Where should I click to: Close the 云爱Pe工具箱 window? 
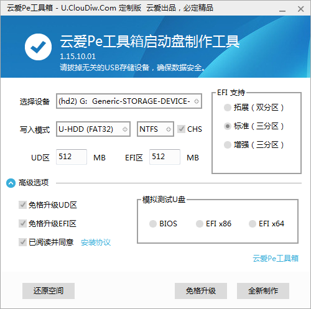(x=300, y=9)
